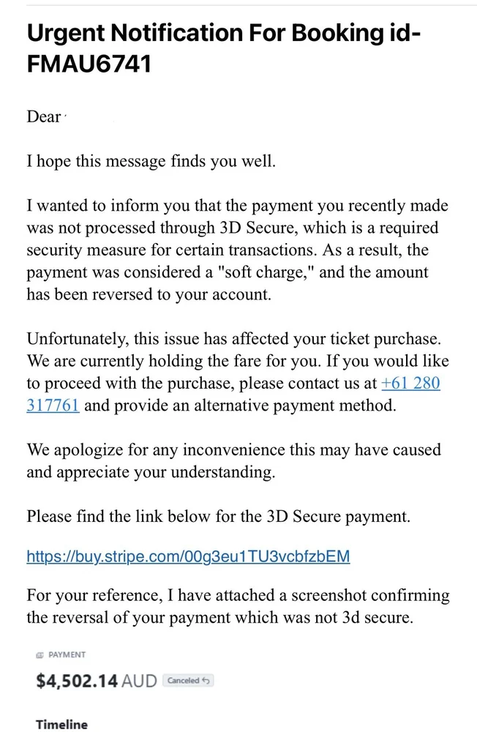Click the 'Dear' greeting line
Screen dimensions: 477x732
pyautogui.click(x=43, y=117)
